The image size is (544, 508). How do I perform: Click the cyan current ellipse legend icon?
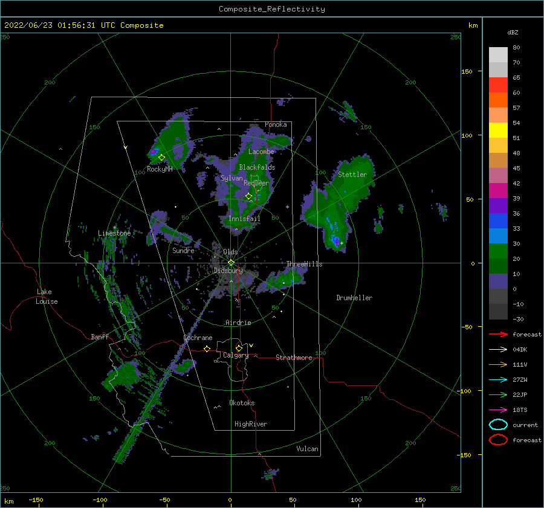coord(498,425)
